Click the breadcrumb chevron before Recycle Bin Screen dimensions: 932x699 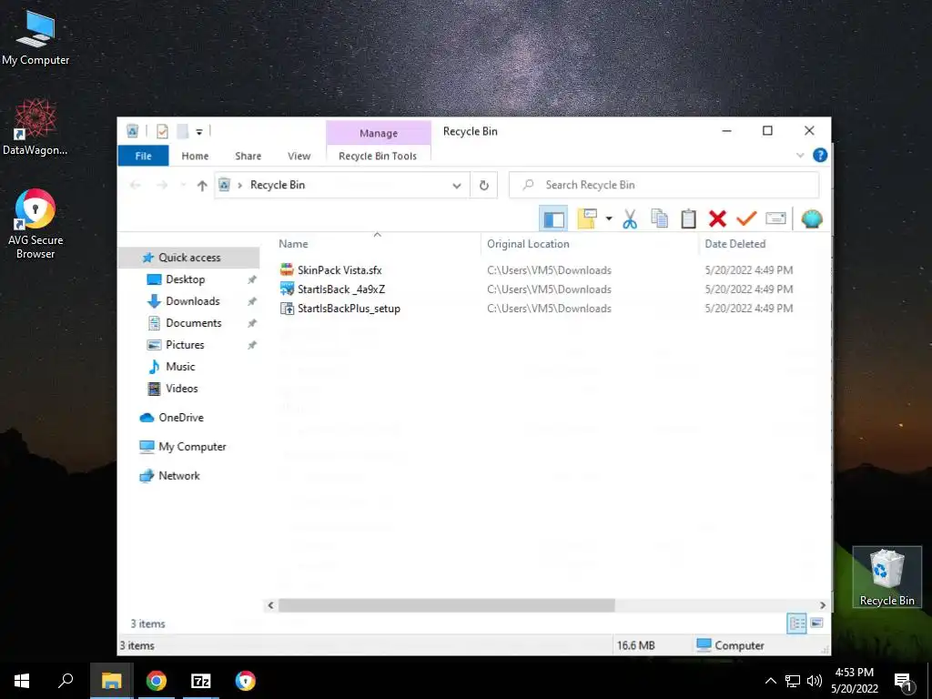click(x=239, y=186)
